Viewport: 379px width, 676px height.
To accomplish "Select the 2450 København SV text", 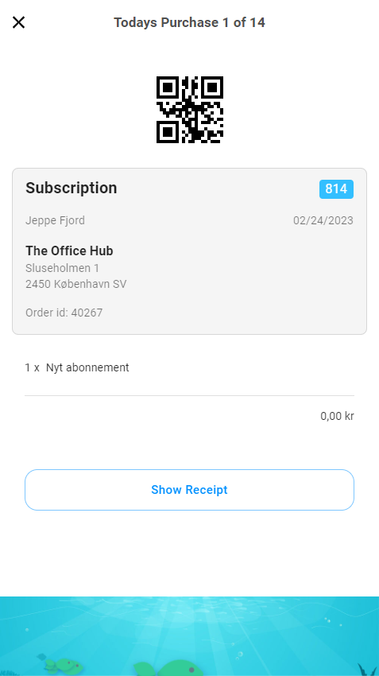I will click(x=75, y=284).
